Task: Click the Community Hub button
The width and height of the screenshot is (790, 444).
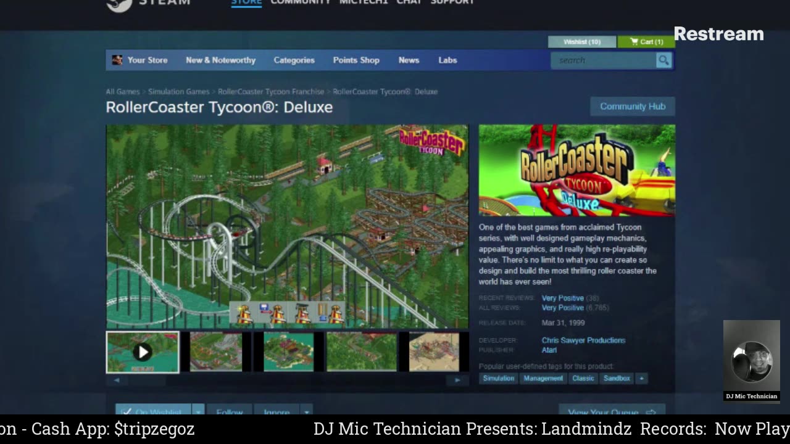Action: click(x=633, y=106)
